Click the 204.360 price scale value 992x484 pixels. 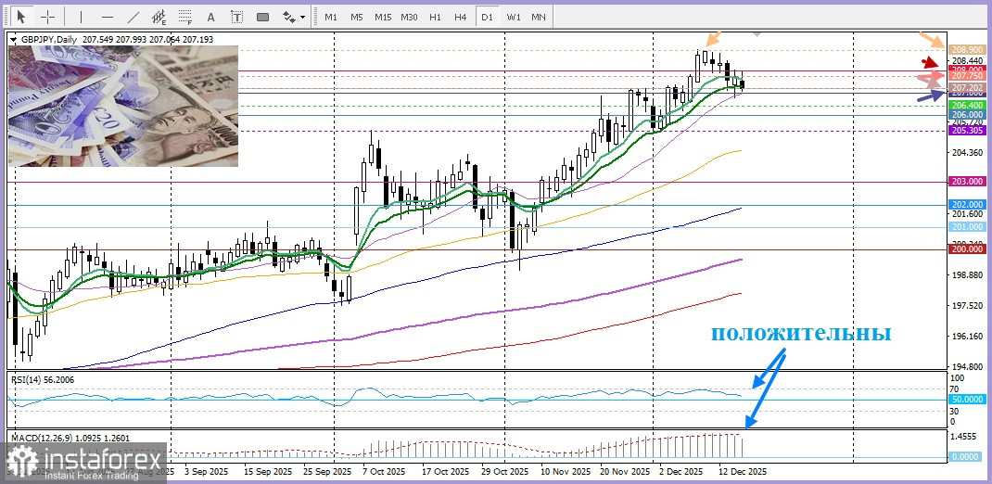(966, 152)
